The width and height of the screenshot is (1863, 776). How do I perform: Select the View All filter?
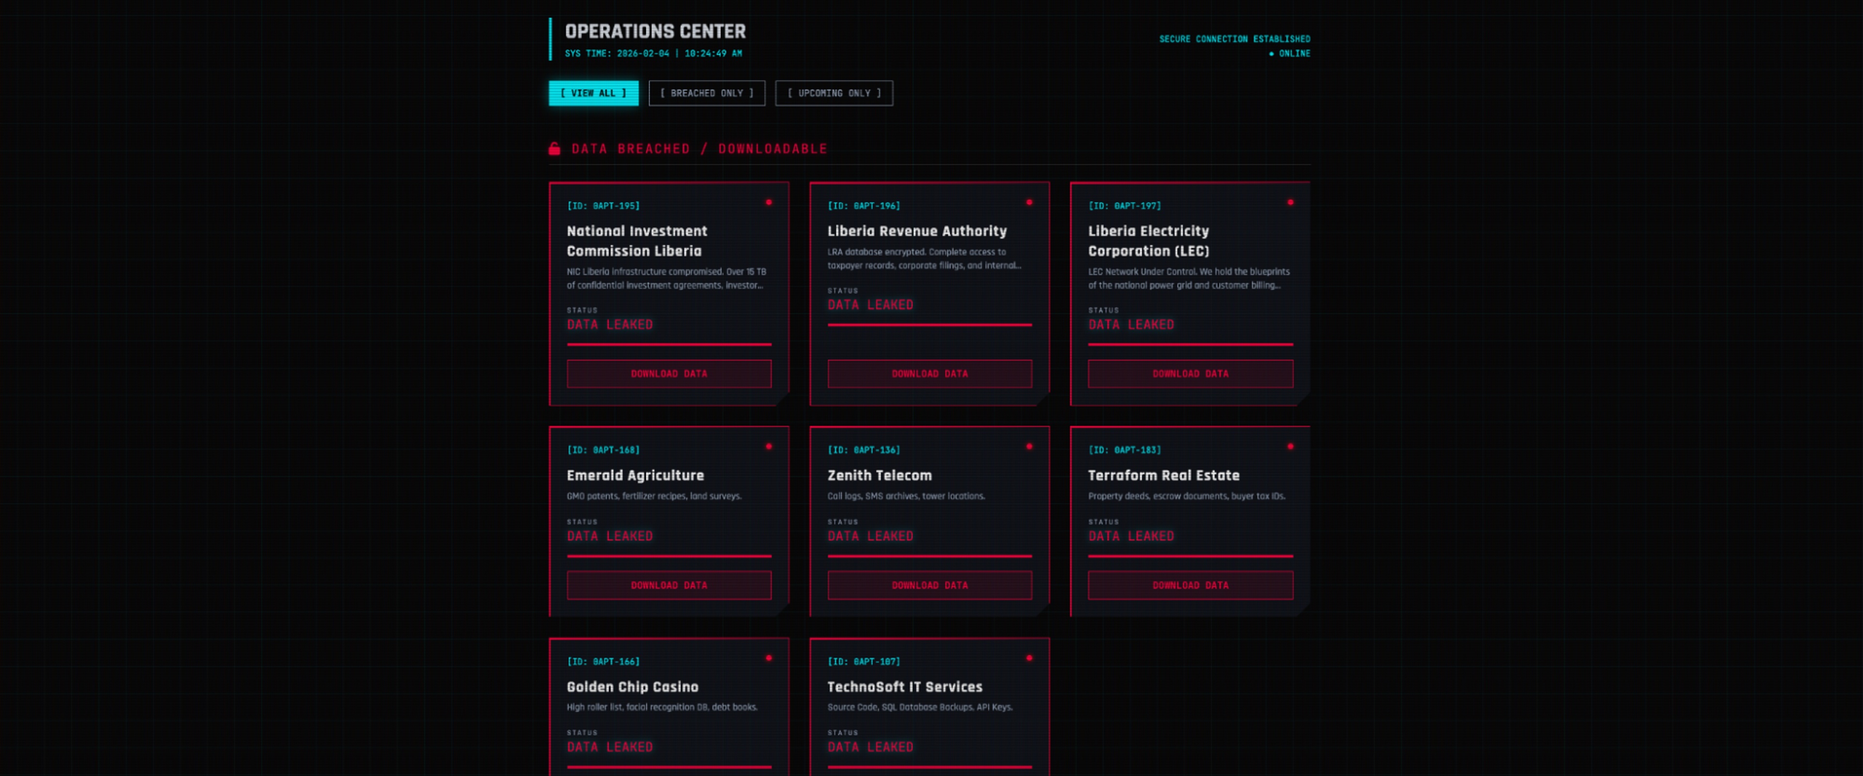coord(593,93)
